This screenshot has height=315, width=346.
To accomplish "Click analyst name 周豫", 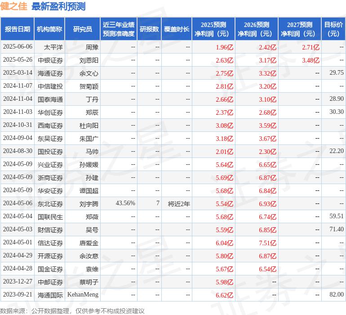I will point(92,47).
